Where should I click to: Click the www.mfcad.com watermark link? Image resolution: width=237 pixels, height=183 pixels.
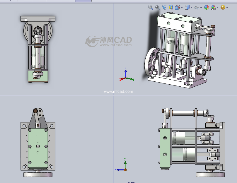click(x=118, y=91)
